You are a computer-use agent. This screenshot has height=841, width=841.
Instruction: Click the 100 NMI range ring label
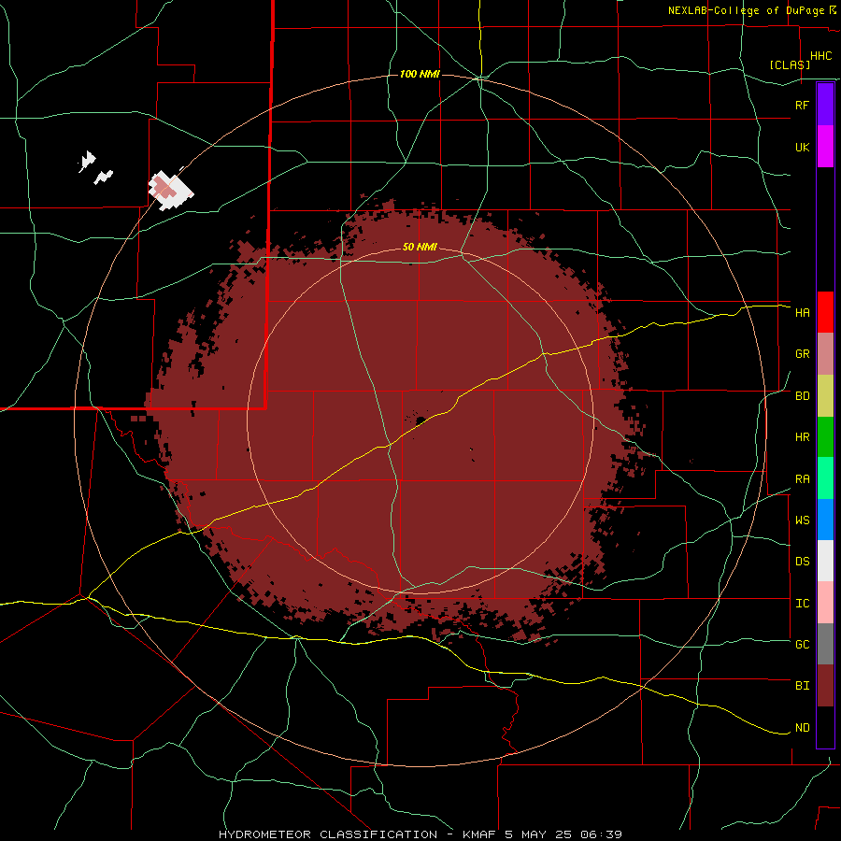420,74
